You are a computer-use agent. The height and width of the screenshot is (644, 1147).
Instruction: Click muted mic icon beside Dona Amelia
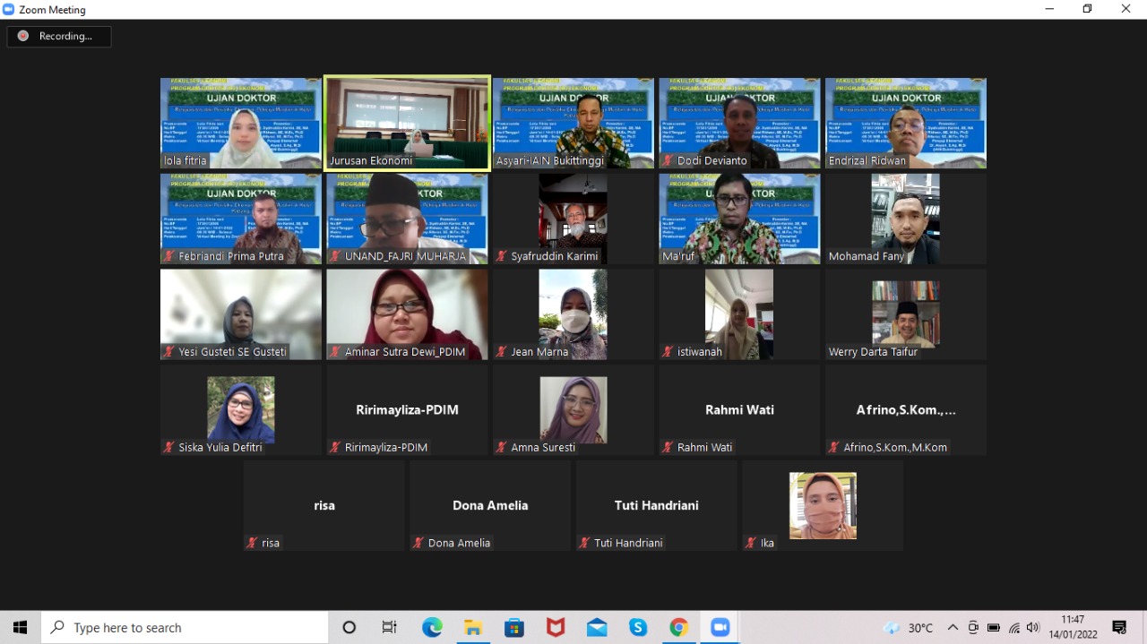point(418,543)
